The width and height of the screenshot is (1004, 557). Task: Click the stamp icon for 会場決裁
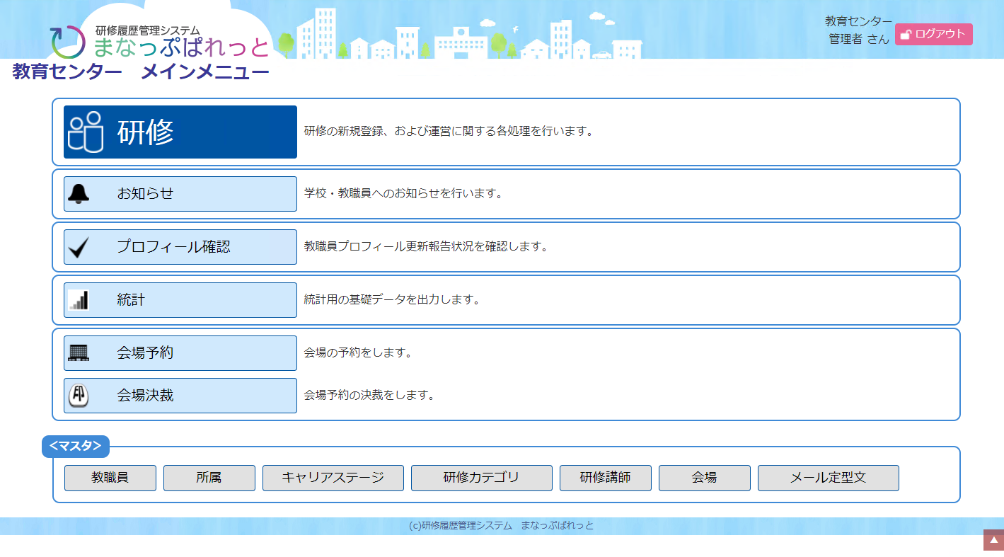[x=79, y=396]
